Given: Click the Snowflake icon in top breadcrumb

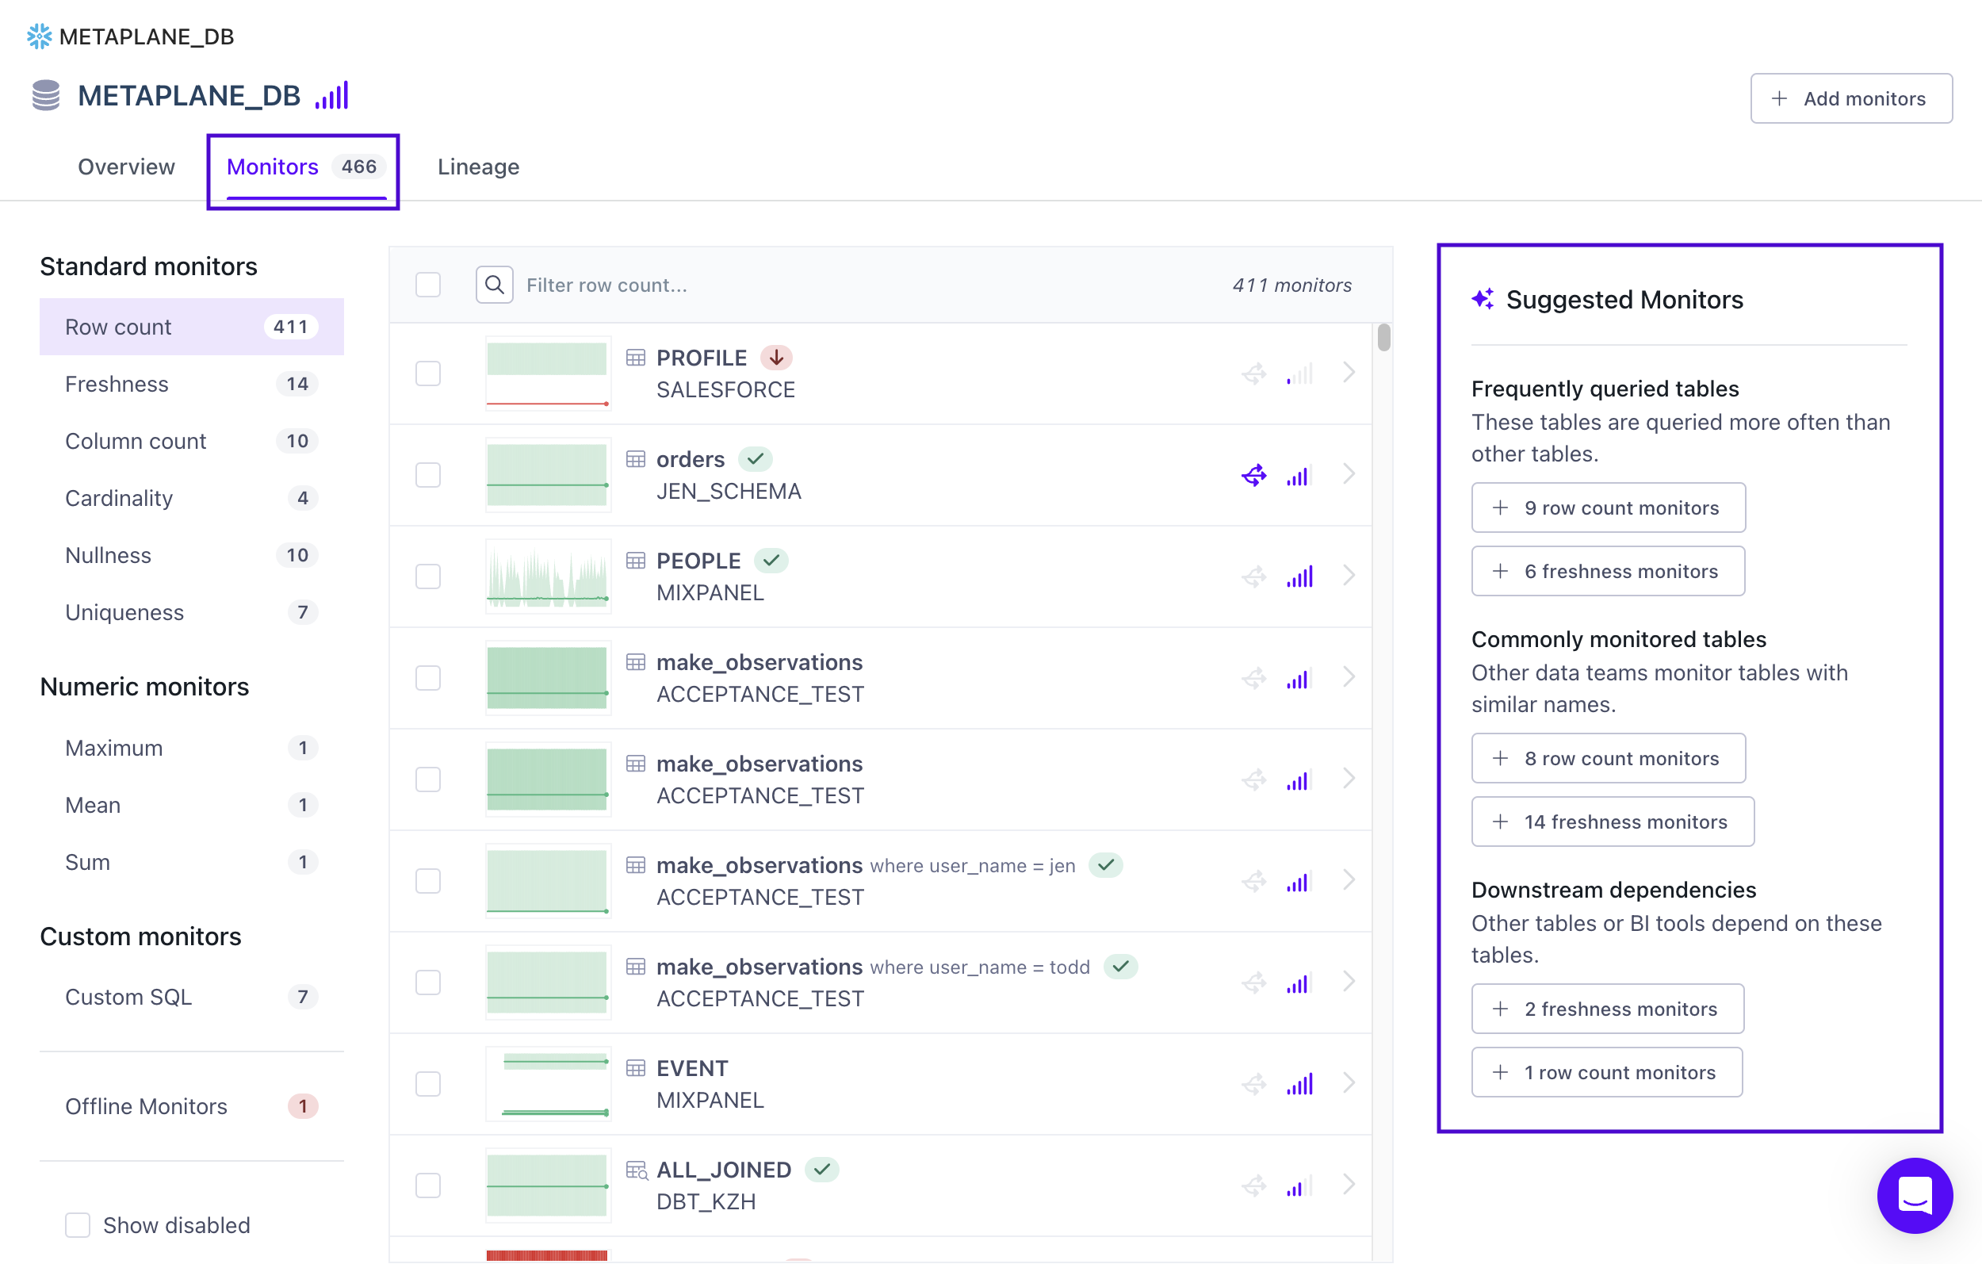Looking at the screenshot, I should [39, 36].
